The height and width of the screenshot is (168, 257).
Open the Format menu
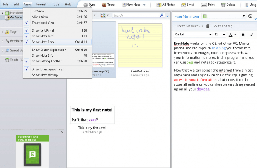point(41,4)
